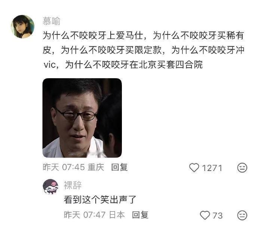
Task: Select the comment line beginning with vic
Action: tap(123, 64)
